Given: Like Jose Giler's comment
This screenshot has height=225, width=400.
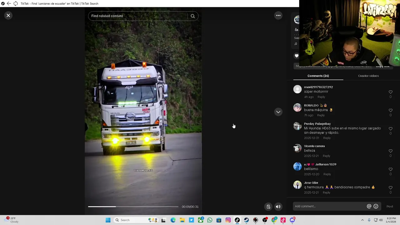Looking at the screenshot, I should [x=390, y=187].
